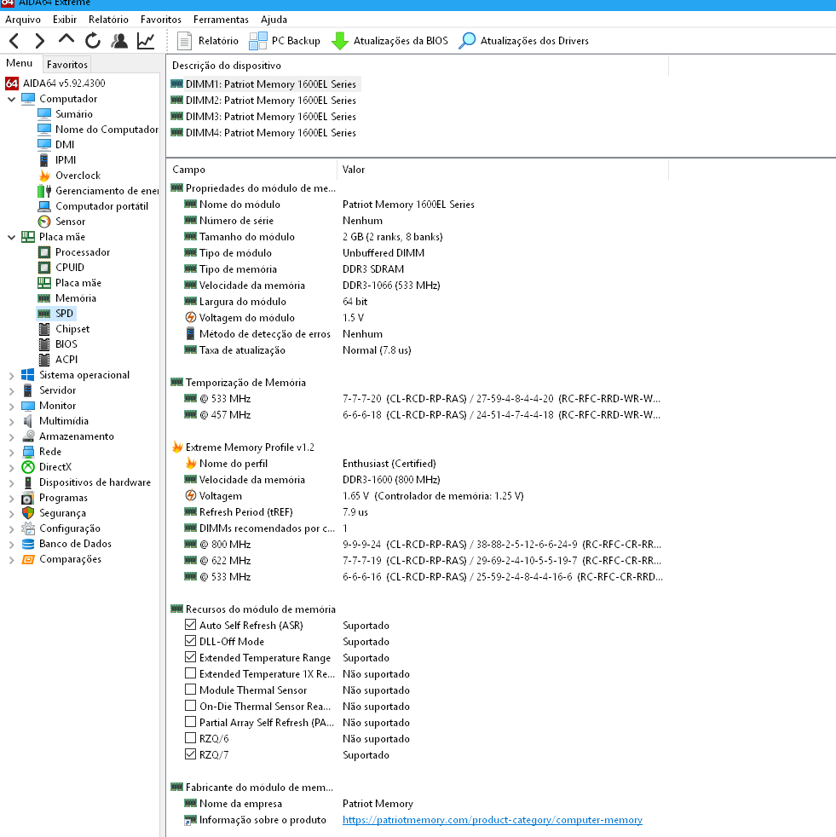Open the Exibir menu

point(65,20)
